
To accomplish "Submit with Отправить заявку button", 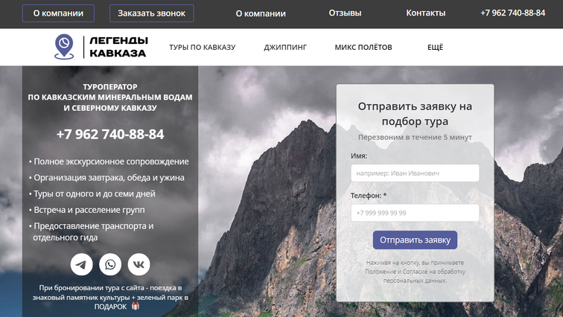I will [x=415, y=240].
